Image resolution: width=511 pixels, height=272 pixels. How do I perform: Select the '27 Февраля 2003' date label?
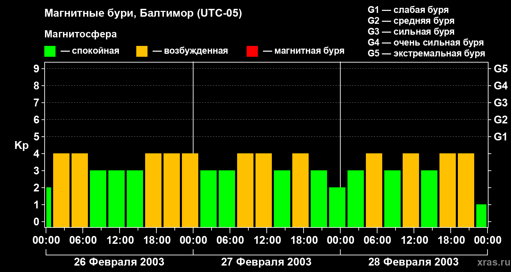266,262
